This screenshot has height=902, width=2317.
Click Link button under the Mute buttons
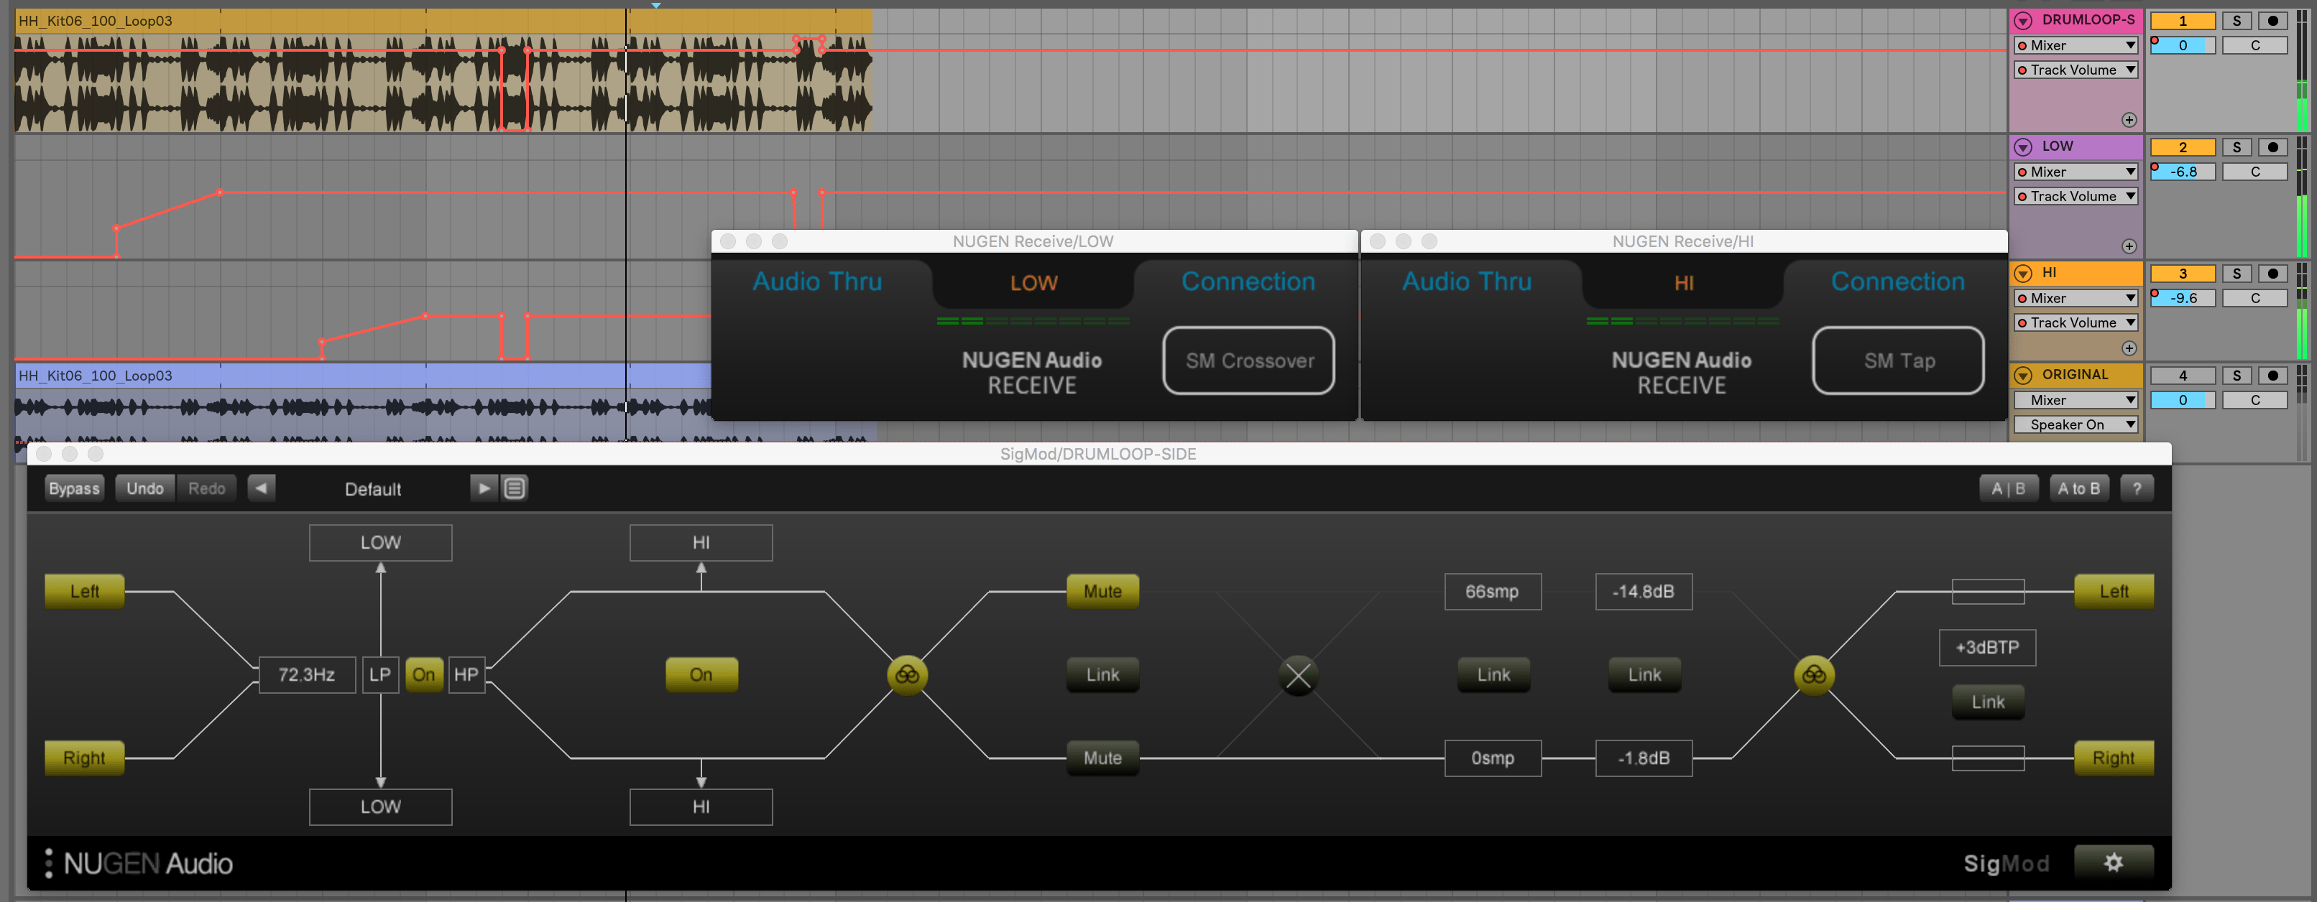[1102, 674]
